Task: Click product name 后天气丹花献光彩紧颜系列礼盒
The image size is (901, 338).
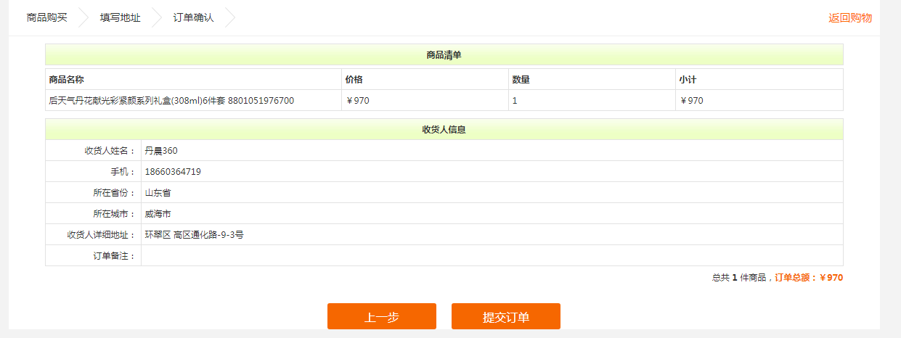Action: point(171,101)
